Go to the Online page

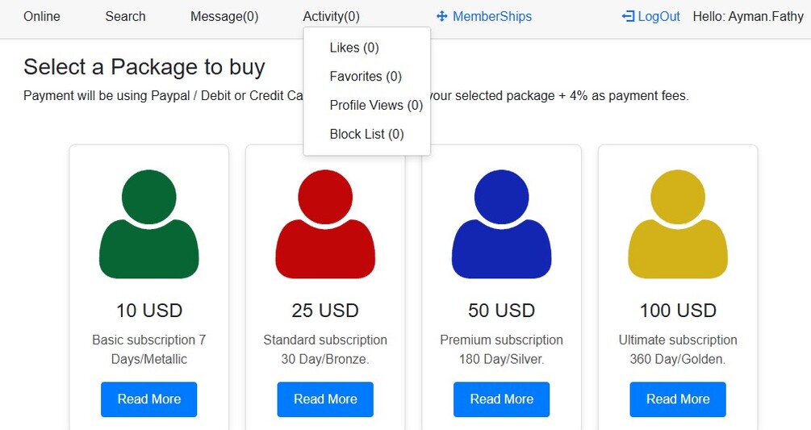click(x=42, y=16)
